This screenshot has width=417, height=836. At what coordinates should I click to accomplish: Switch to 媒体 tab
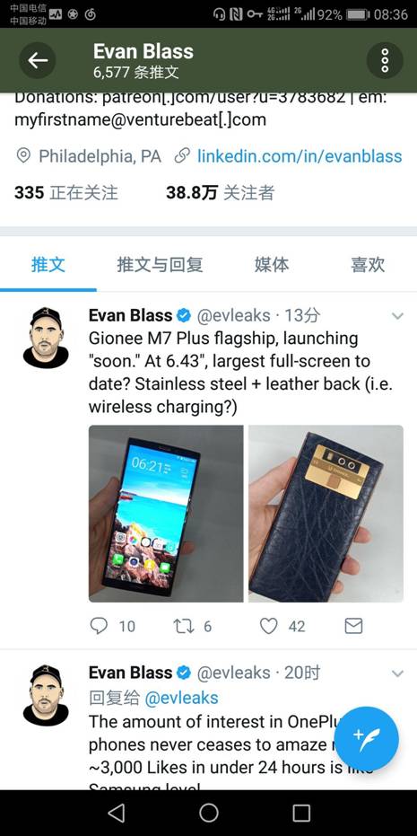point(272,264)
